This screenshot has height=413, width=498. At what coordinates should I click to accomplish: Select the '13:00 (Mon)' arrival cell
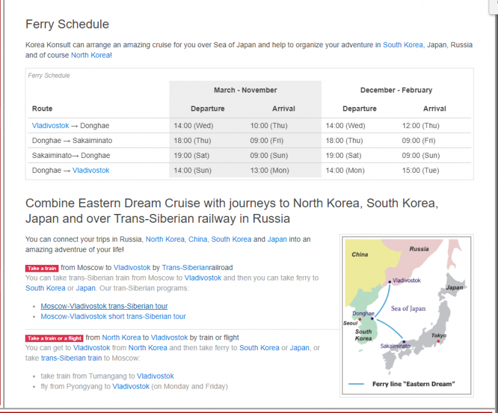click(270, 170)
